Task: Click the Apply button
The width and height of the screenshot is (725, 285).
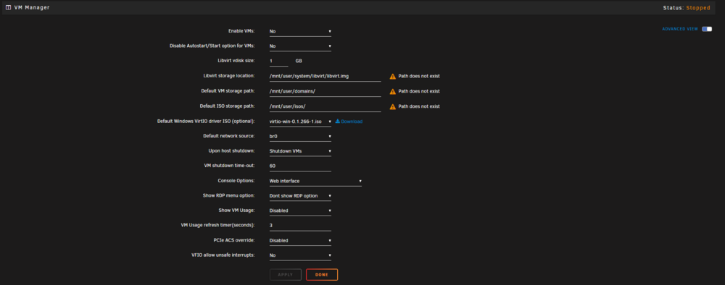Action: point(285,274)
